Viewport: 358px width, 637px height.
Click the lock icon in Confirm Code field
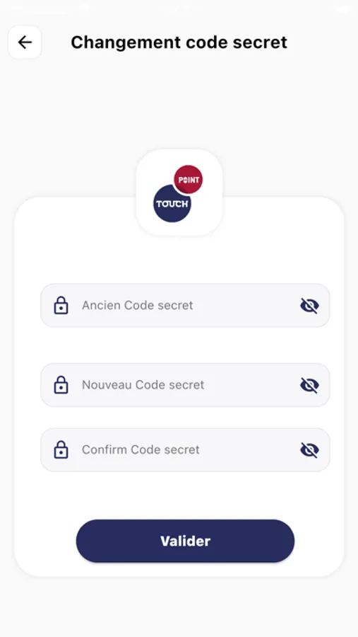(61, 449)
